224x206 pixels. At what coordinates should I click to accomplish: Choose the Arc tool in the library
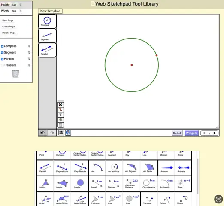pyautogui.click(x=97, y=168)
